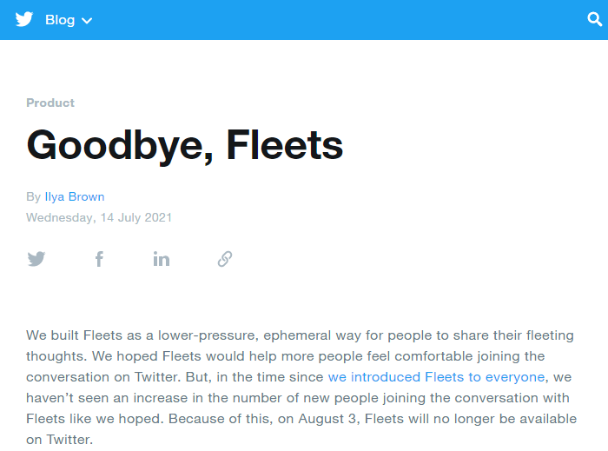Click the Twitter bird logo in header
The height and width of the screenshot is (451, 608).
pos(24,19)
